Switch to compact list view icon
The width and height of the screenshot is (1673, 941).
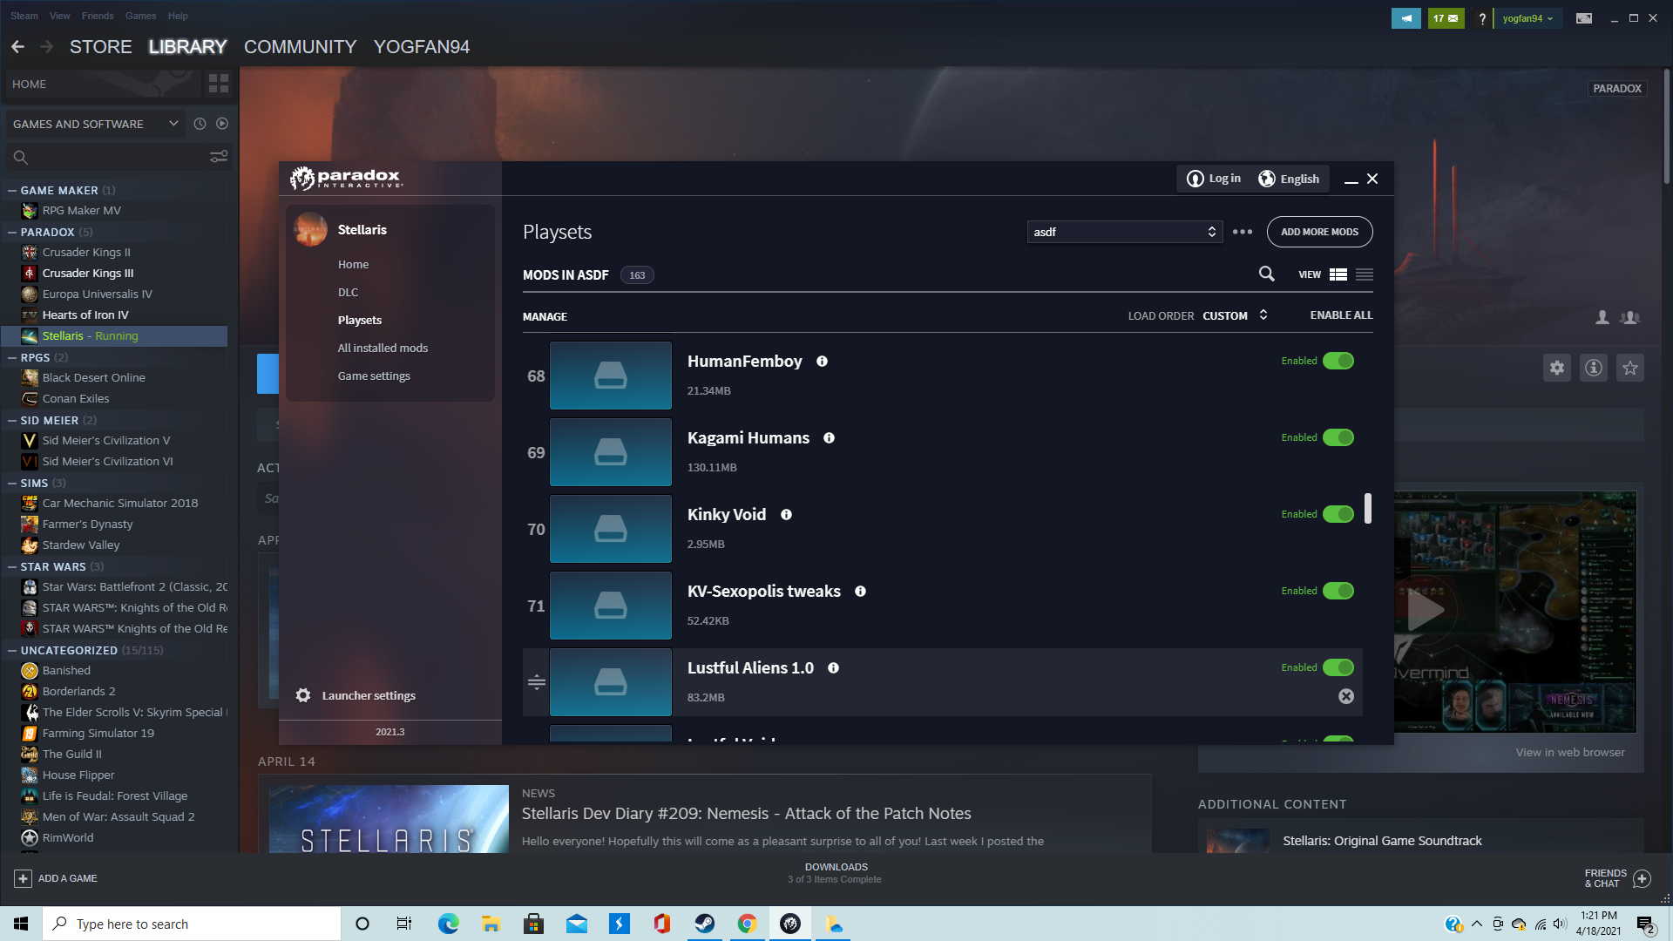(1365, 274)
